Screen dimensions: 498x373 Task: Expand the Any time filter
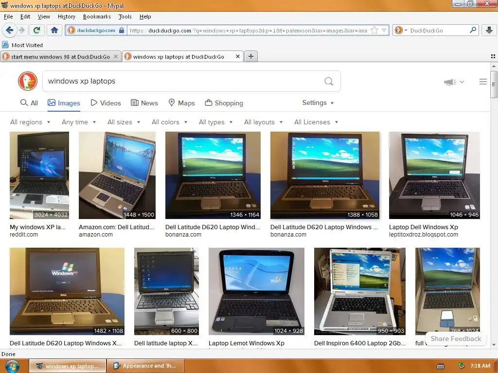click(x=79, y=122)
